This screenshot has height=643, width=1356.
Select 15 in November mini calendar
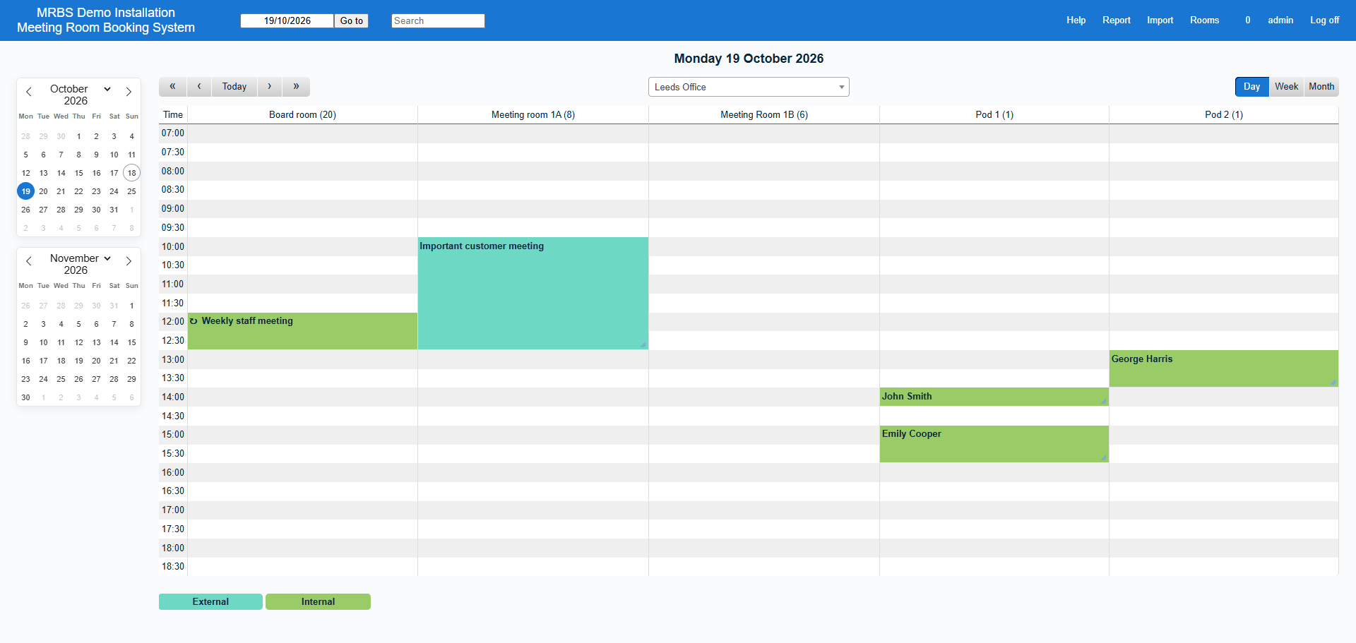click(131, 342)
